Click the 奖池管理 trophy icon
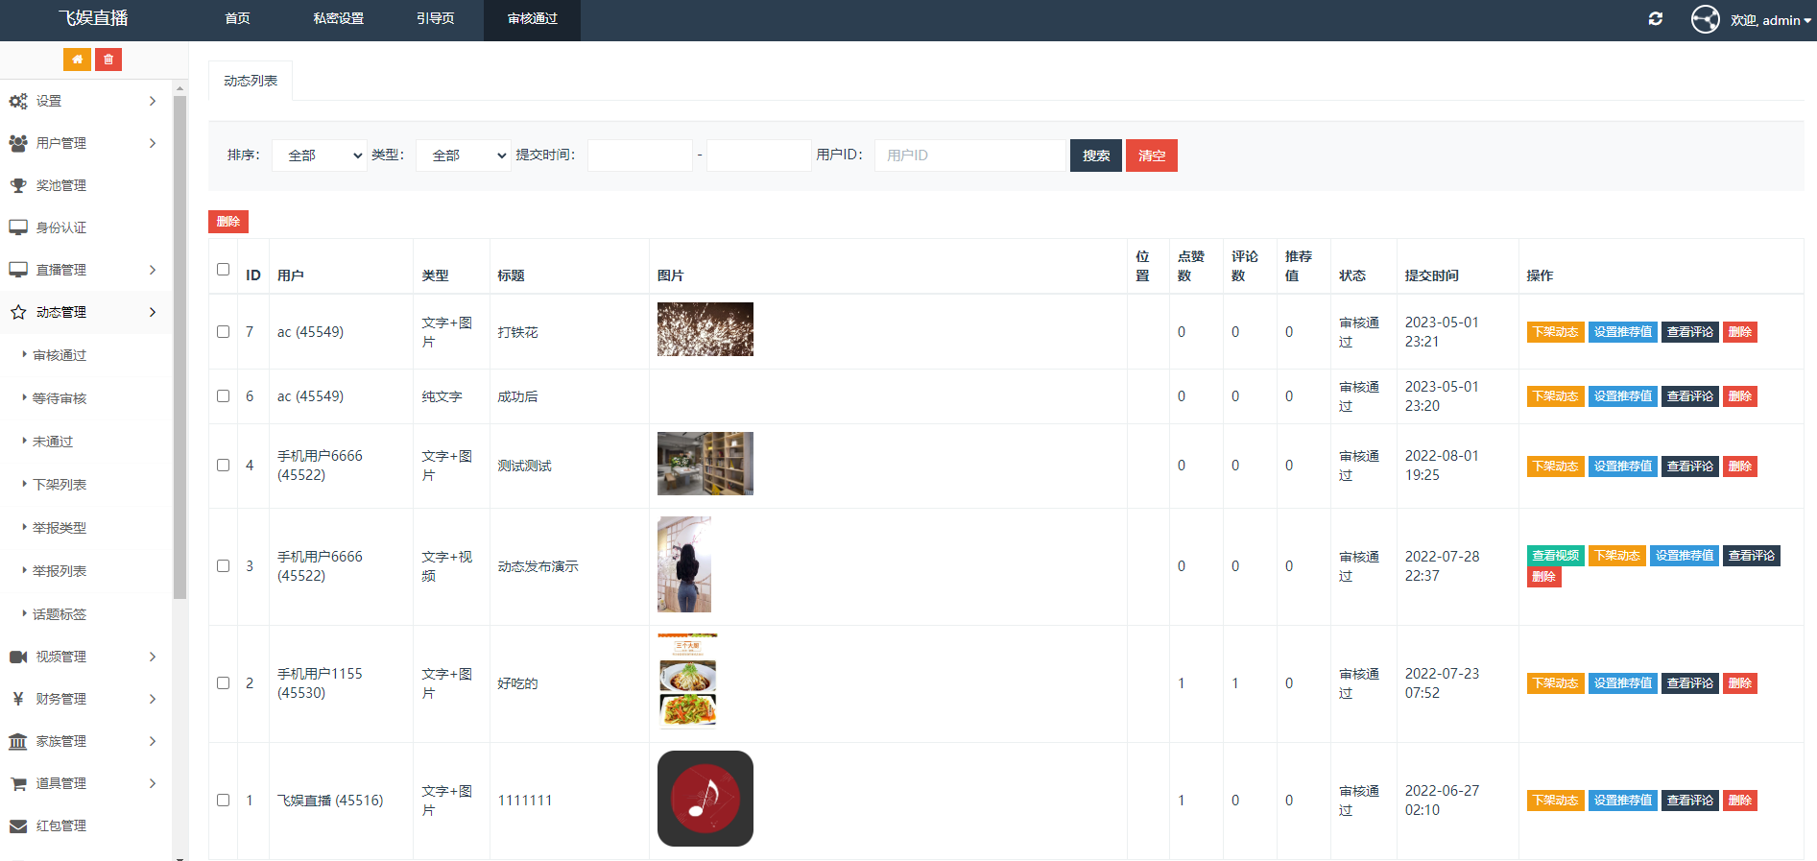Screen dimensions: 1817x861 (x=18, y=185)
